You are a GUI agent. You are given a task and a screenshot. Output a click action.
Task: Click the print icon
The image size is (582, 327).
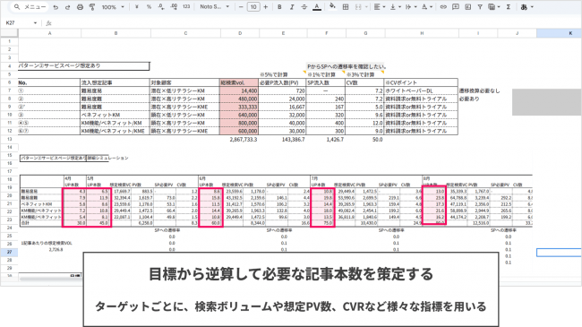click(x=80, y=7)
